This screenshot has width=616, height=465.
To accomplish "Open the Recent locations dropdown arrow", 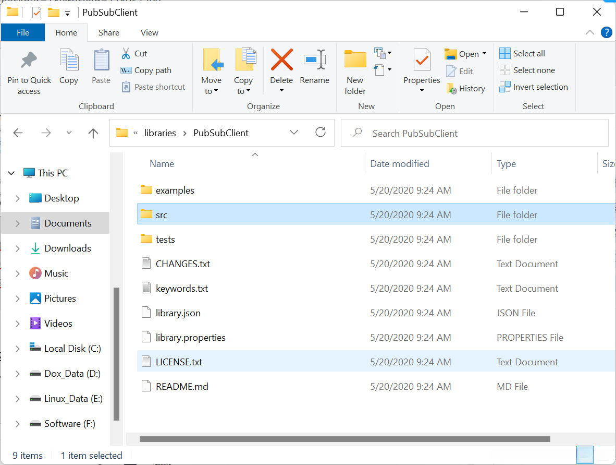I will tap(69, 133).
